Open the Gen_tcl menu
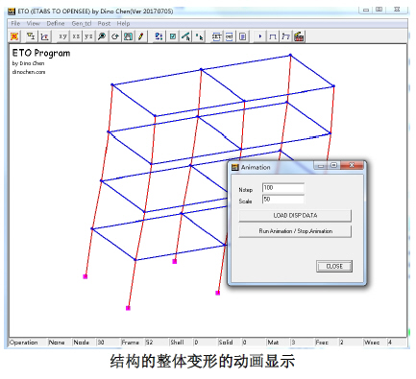Screen dimensions: 416x379 click(x=82, y=23)
